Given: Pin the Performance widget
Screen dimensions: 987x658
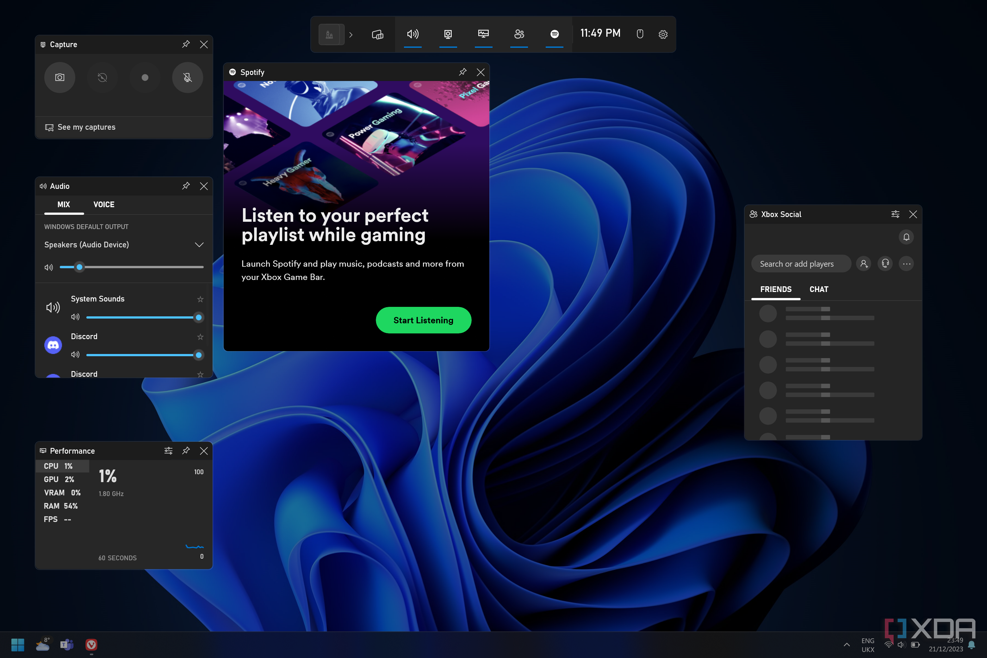Looking at the screenshot, I should (186, 451).
